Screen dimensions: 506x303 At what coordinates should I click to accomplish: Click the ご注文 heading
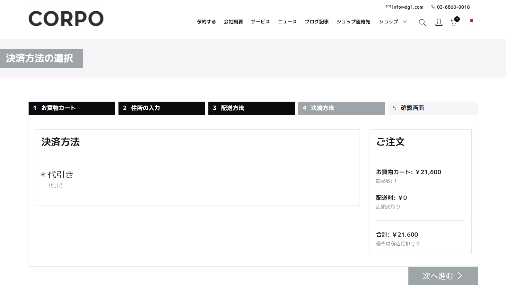[x=390, y=142]
